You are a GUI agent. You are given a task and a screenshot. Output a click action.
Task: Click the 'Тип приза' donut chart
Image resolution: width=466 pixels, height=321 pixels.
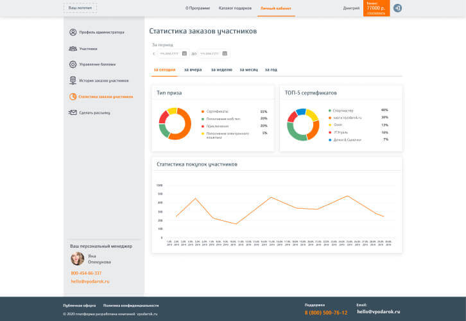click(175, 124)
